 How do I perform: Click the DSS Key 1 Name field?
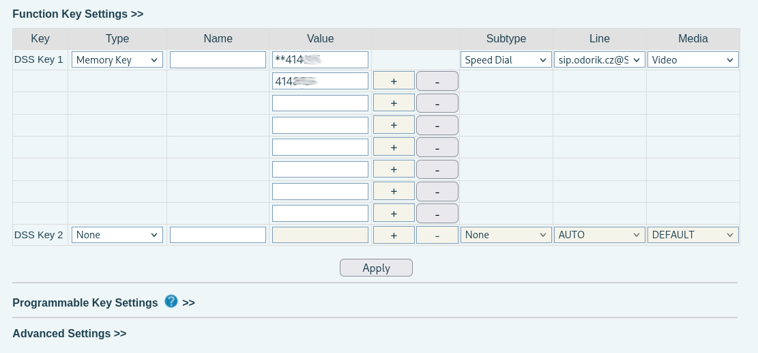[x=218, y=60]
